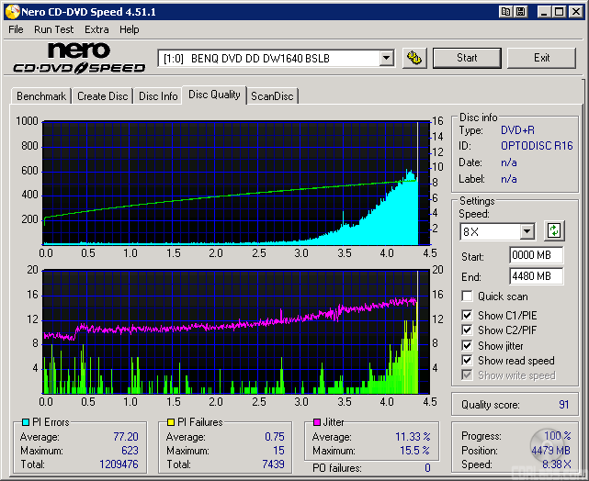Image resolution: width=589 pixels, height=481 pixels.
Task: Open the Extra menu
Action: click(96, 29)
